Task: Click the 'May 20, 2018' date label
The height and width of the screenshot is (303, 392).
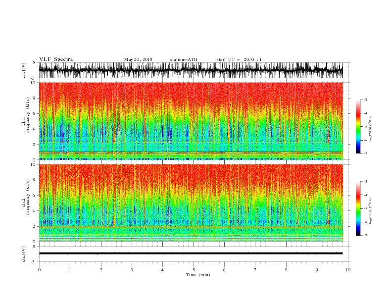Action: 138,59
